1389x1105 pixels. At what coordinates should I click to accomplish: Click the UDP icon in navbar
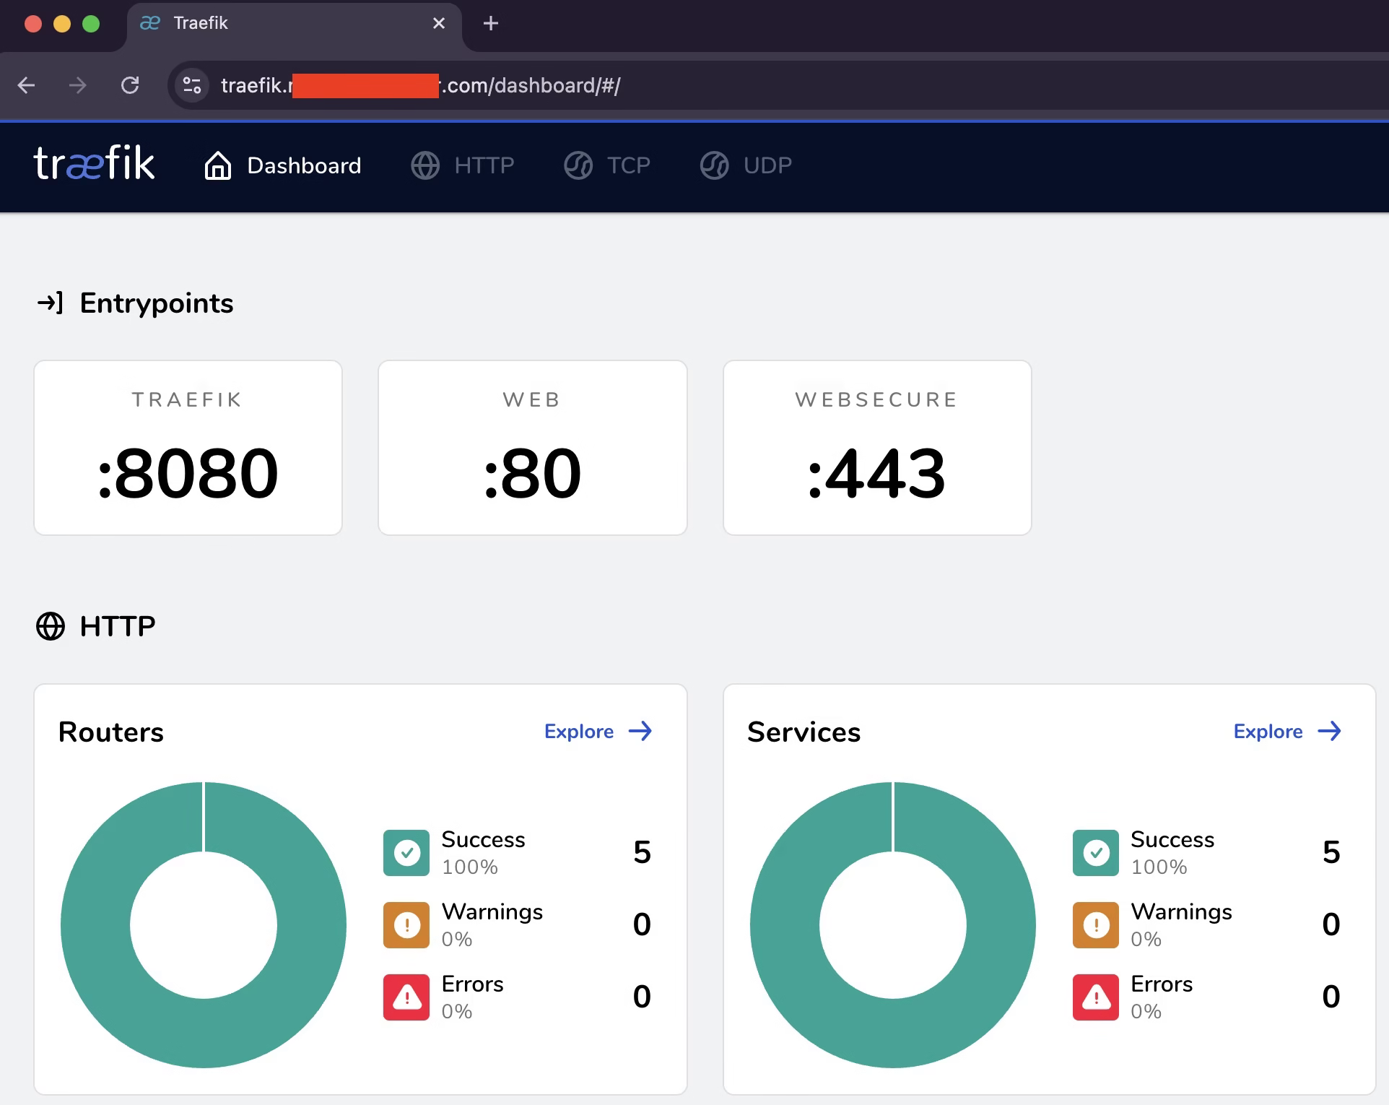point(715,165)
